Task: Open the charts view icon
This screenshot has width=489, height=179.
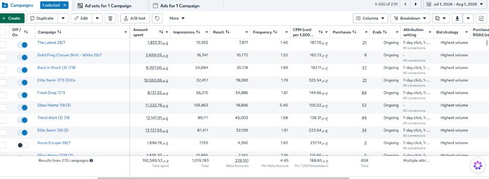Action: pos(481,19)
